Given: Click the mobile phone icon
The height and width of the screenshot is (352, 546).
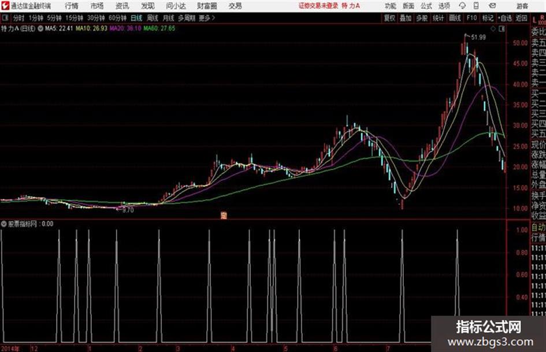Looking at the screenshot, I should pyautogui.click(x=476, y=6).
